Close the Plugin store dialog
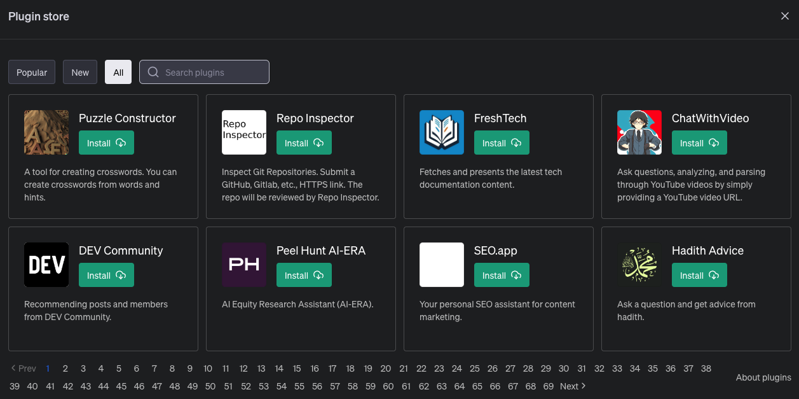 (x=785, y=16)
